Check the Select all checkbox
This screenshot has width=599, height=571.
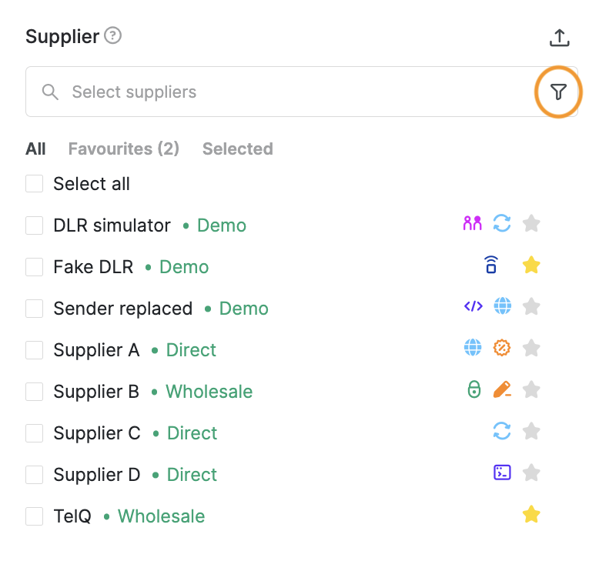tap(35, 184)
